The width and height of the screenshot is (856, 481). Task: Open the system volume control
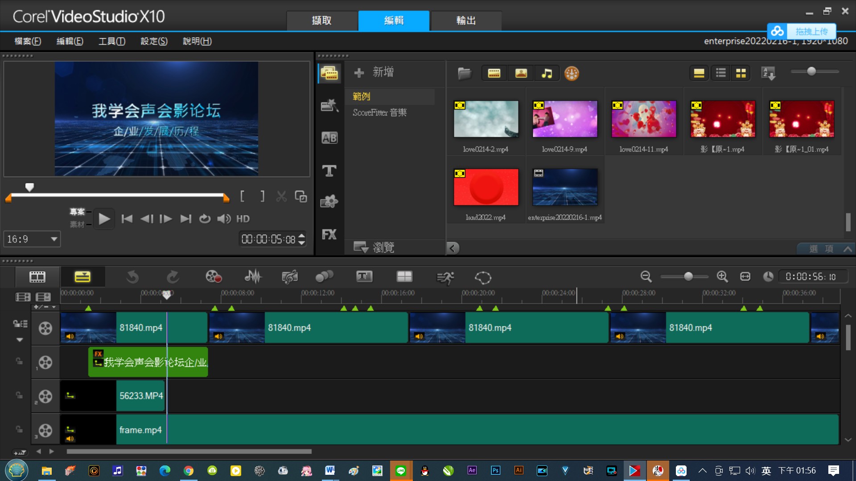[224, 219]
